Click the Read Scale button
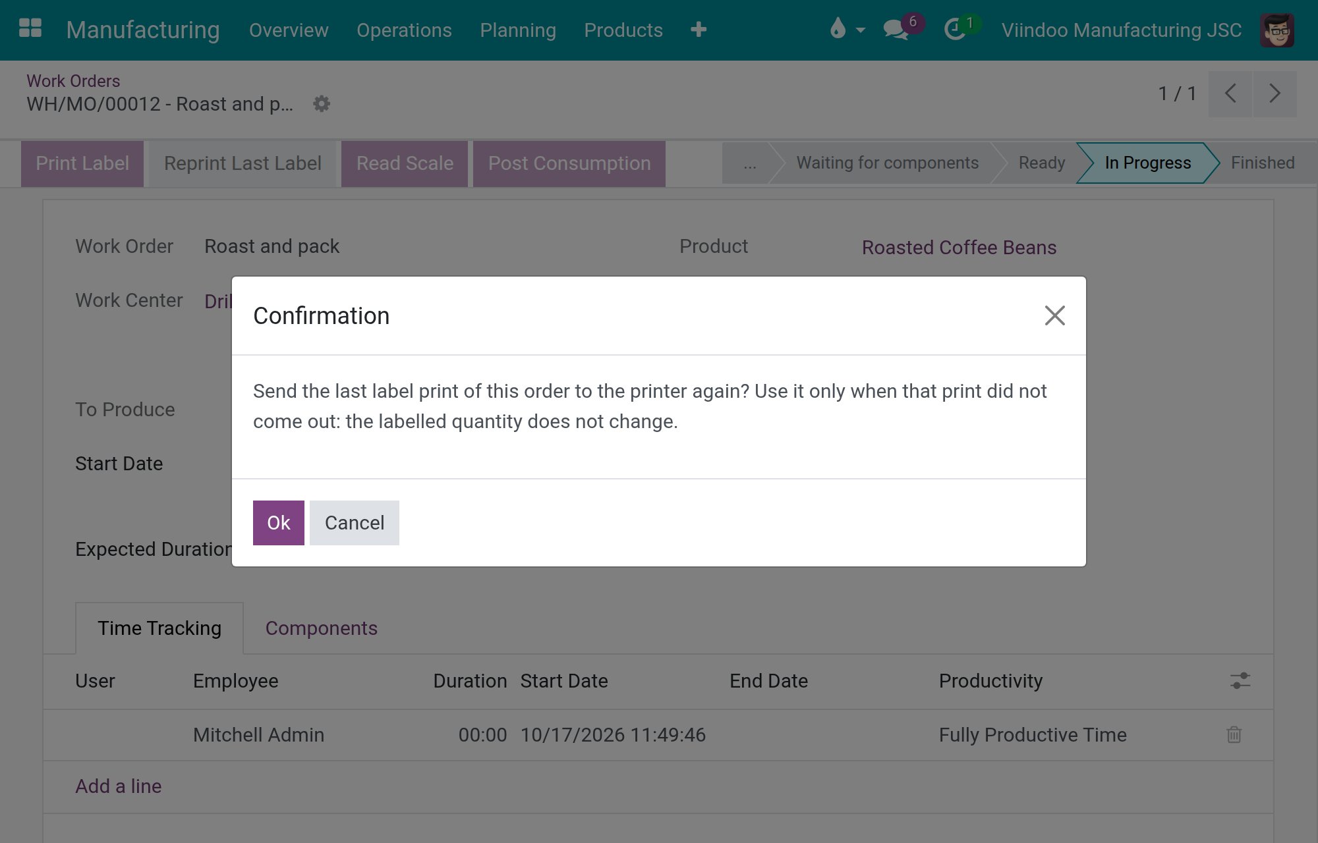The width and height of the screenshot is (1318, 843). point(405,163)
